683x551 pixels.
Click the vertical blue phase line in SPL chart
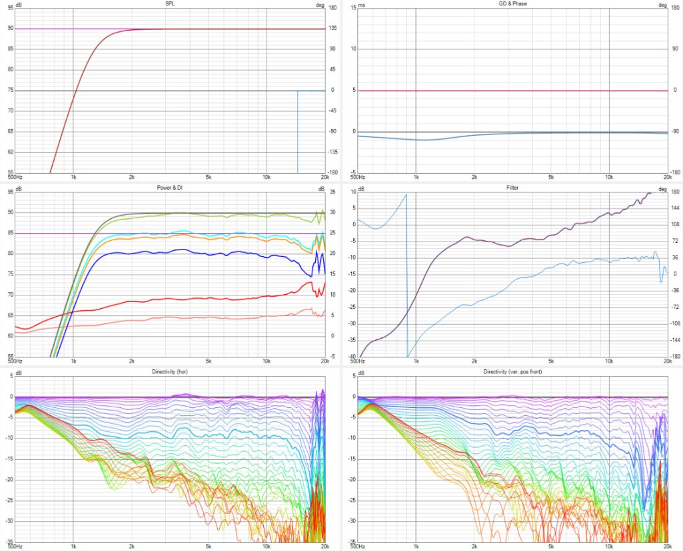297,133
